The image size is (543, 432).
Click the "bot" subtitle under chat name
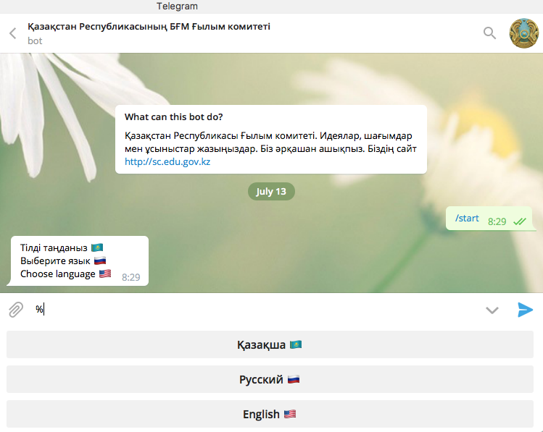coord(35,41)
